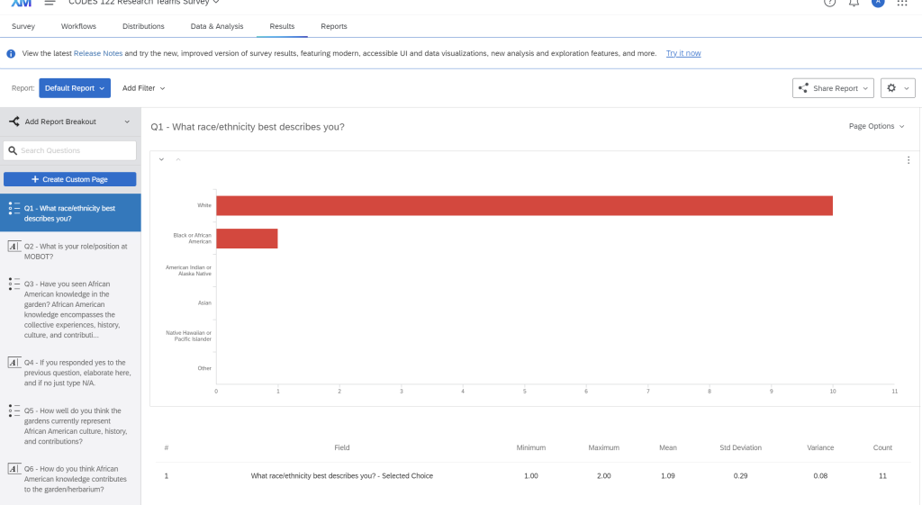The width and height of the screenshot is (922, 505).
Task: Switch to the Reports tab
Action: click(x=333, y=26)
